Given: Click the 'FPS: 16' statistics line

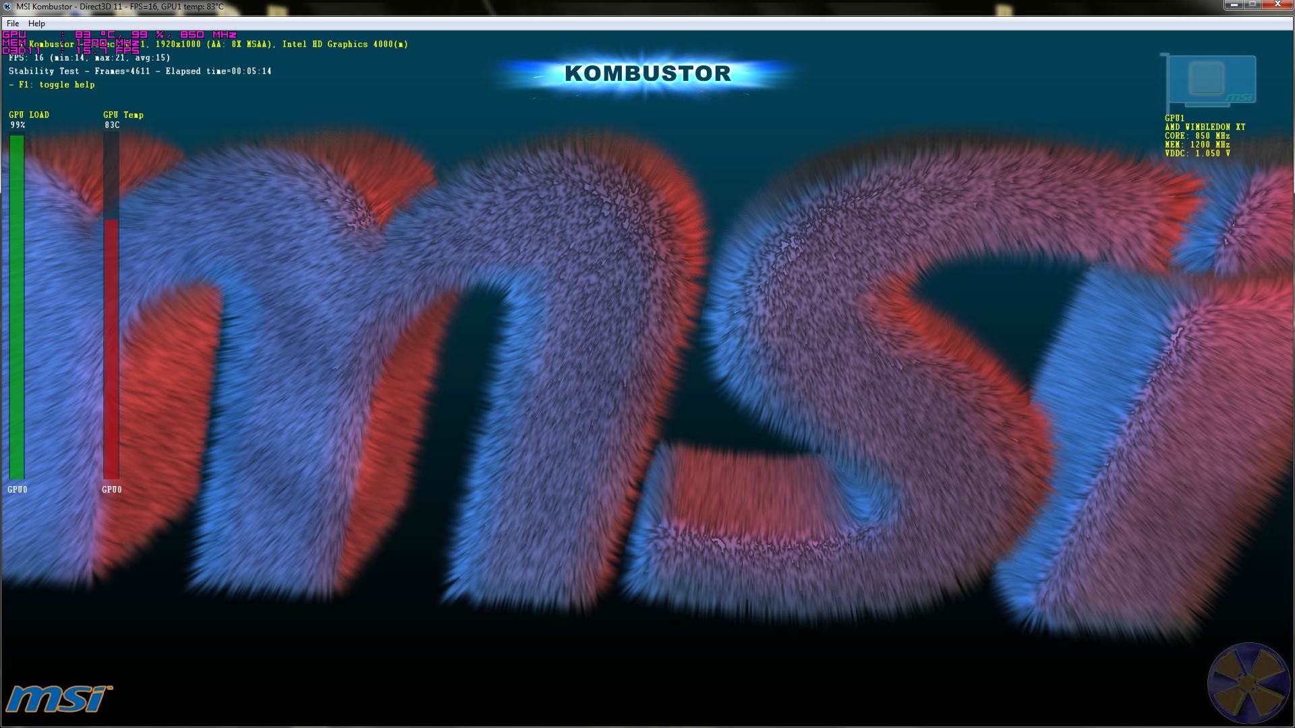Looking at the screenshot, I should pos(89,58).
